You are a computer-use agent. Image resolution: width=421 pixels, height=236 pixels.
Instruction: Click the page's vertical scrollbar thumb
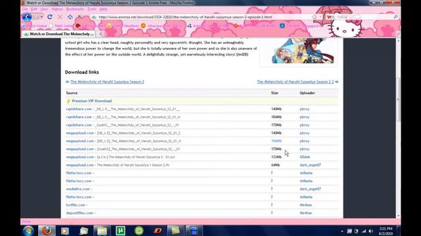pos(399,99)
